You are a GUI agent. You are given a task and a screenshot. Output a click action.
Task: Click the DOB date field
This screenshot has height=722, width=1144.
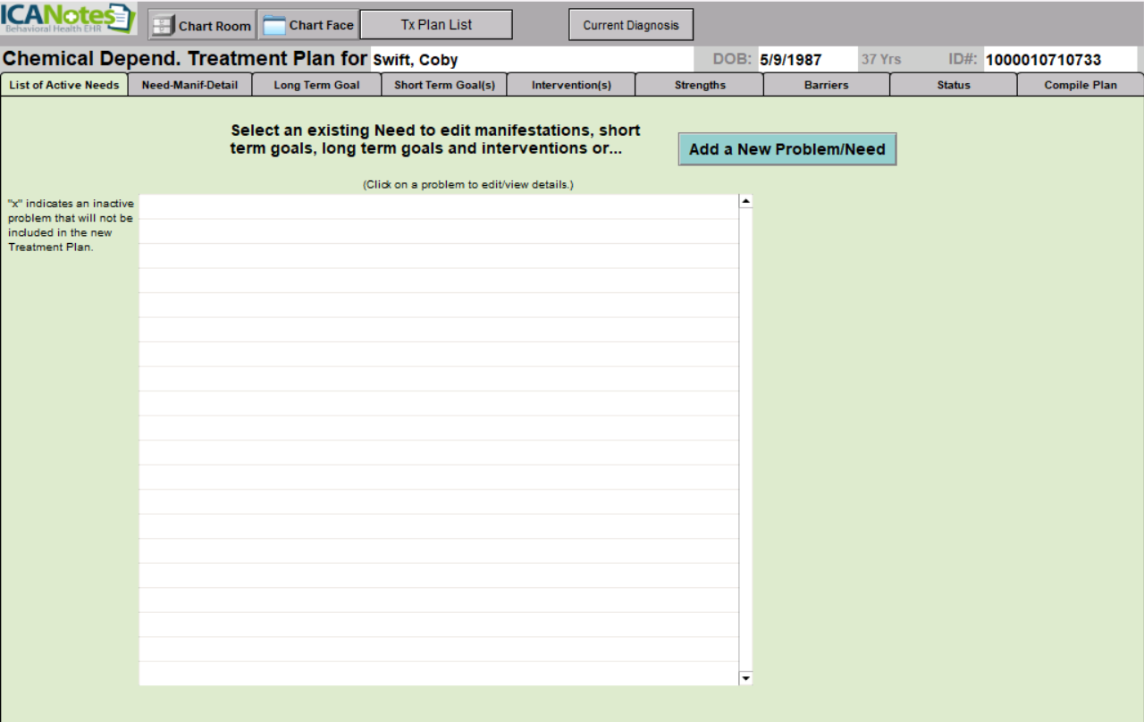click(806, 60)
